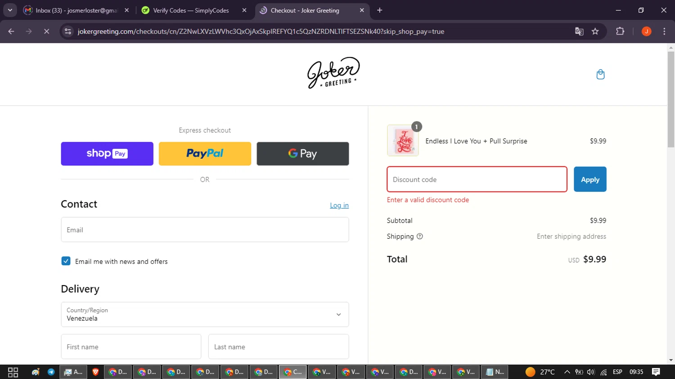Choose PayPal express checkout
Screen dimensions: 675x379
[205, 154]
